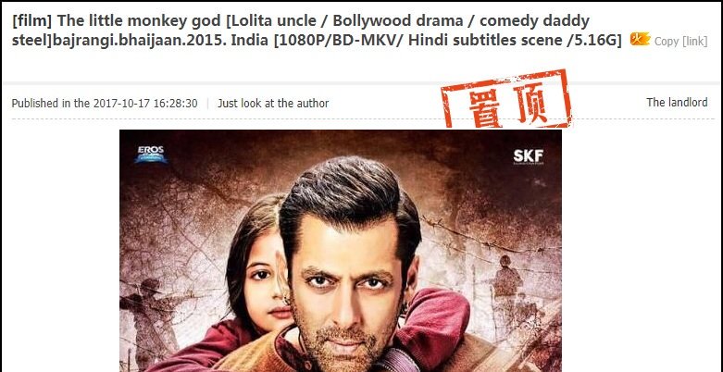Screen dimensions: 723x372
Task: Click the Eros logo on the poster
Action: [151, 155]
